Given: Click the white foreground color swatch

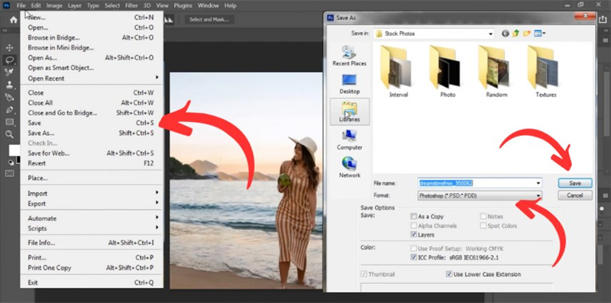Looking at the screenshot, I should [15, 150].
